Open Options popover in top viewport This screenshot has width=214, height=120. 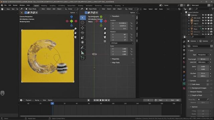[x=133, y=13]
